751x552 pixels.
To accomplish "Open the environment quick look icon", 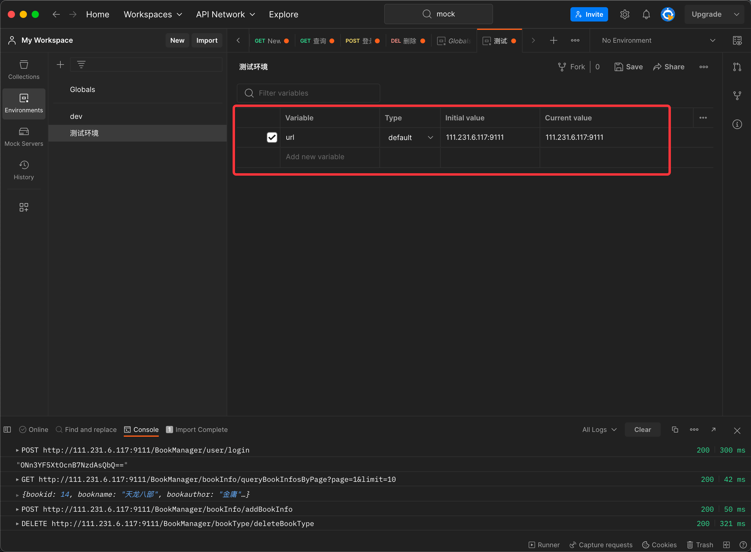I will tap(737, 40).
